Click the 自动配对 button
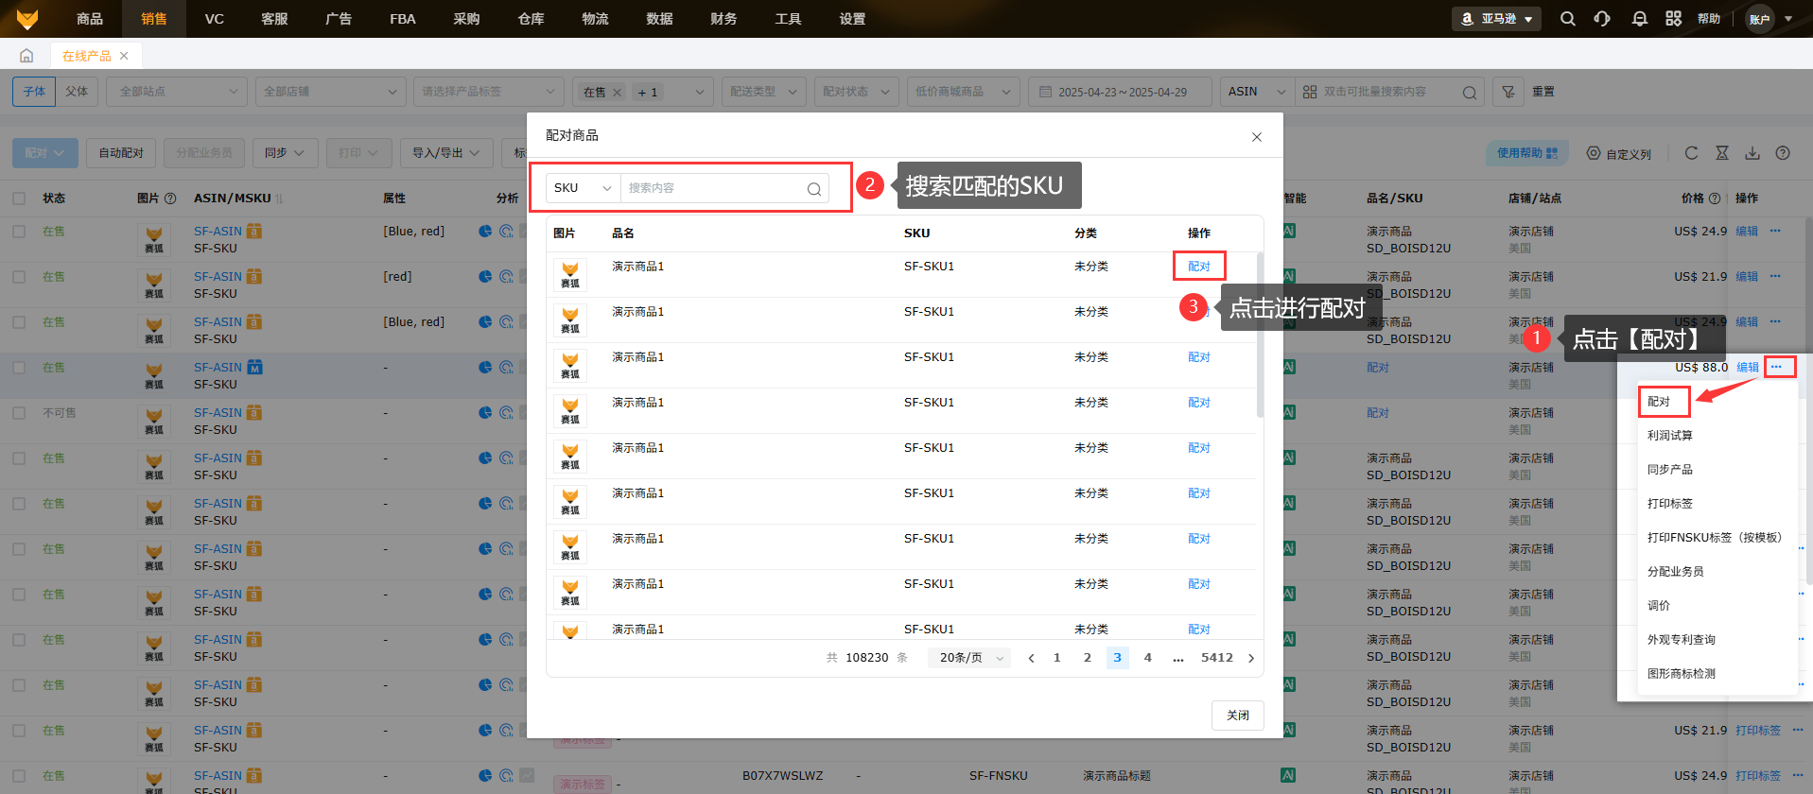The width and height of the screenshot is (1813, 794). click(x=121, y=153)
